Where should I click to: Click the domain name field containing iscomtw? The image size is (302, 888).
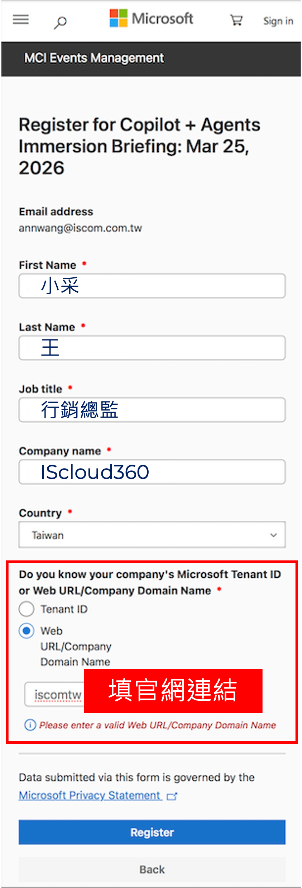[x=55, y=695]
